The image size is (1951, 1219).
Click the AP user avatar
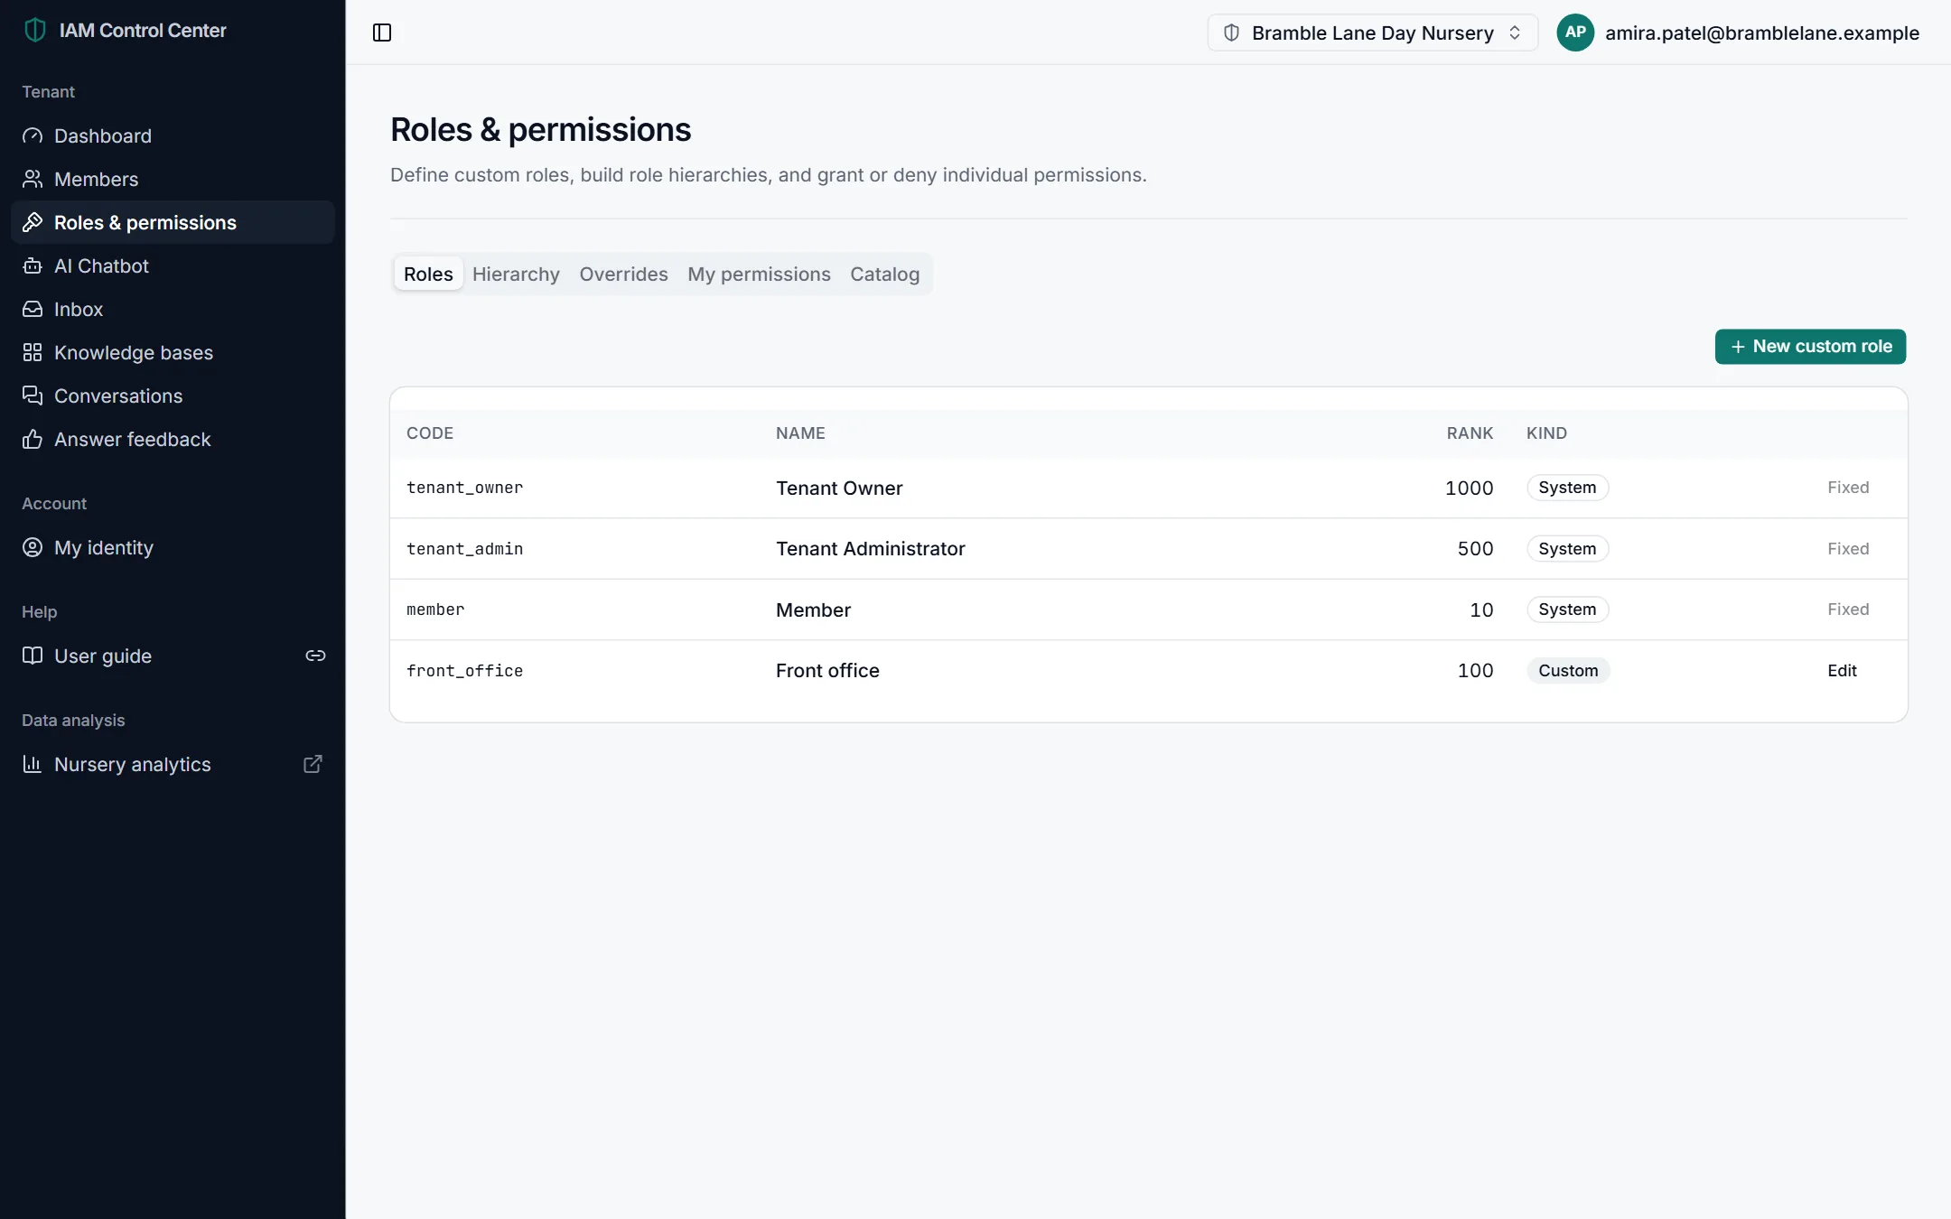coord(1575,33)
